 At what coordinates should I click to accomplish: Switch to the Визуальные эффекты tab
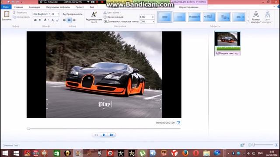click(x=58, y=7)
